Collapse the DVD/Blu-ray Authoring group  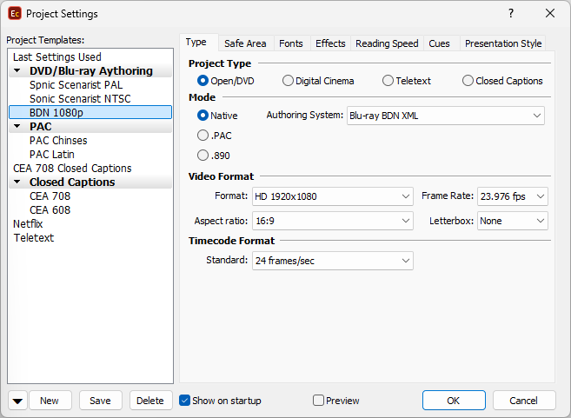pos(17,71)
